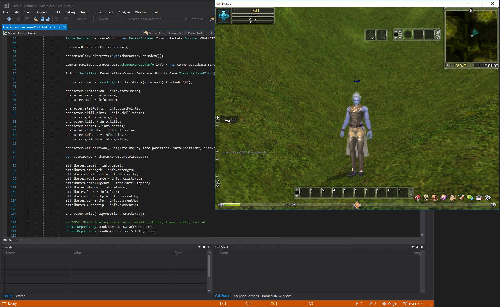The height and width of the screenshot is (307, 500).
Task: Click the minimap zoom out minus button
Action: coord(452,65)
